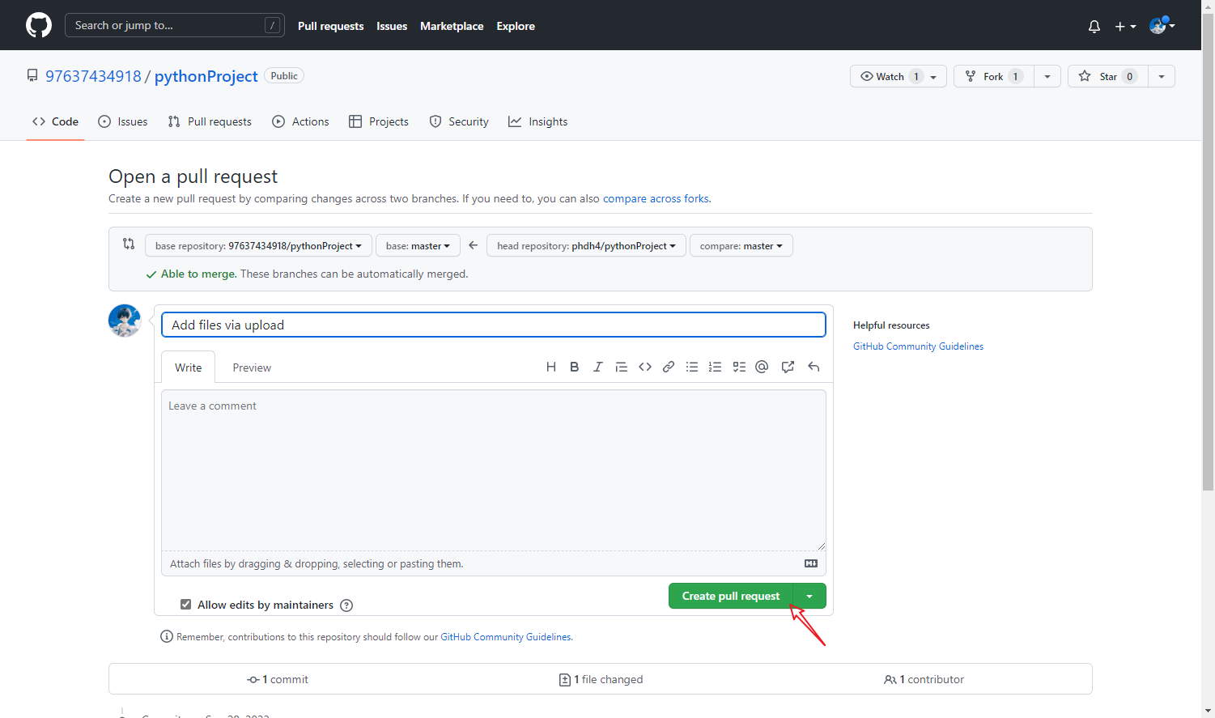Open the Issues repository tab
The height and width of the screenshot is (718, 1215).
(x=123, y=121)
